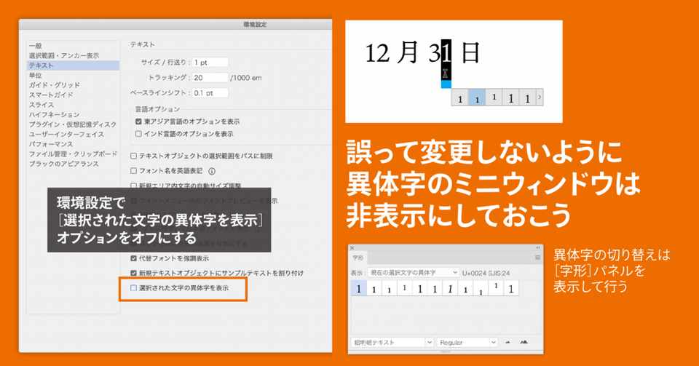This screenshot has height=366, width=699.
Task: Open the ガイド・グリッド category
Action: click(x=55, y=85)
